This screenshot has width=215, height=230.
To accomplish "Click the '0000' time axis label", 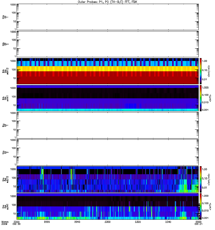I will click(x=198, y=222).
